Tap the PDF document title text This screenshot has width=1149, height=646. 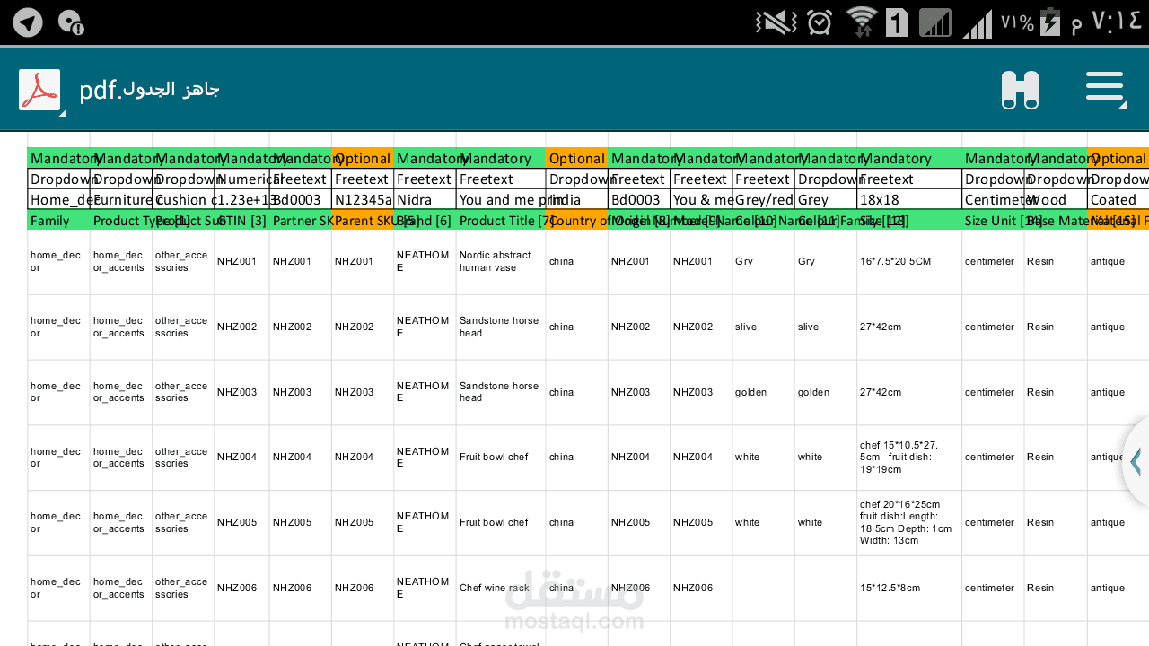coord(149,90)
